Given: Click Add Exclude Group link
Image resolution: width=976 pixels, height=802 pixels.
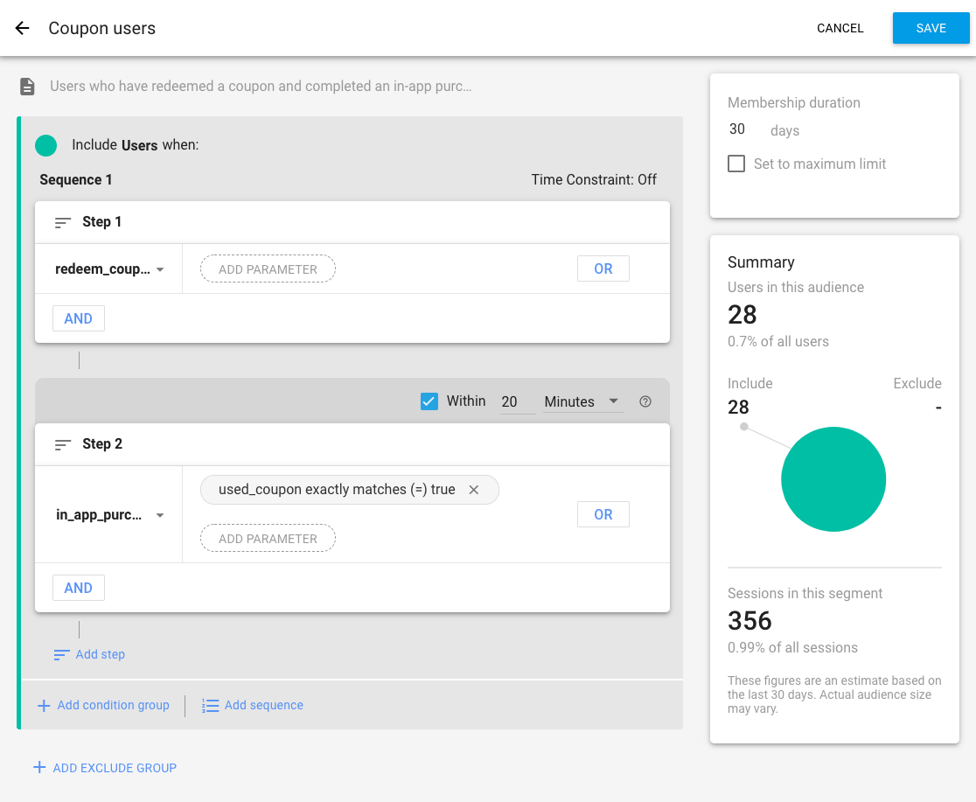Looking at the screenshot, I should click(x=105, y=768).
